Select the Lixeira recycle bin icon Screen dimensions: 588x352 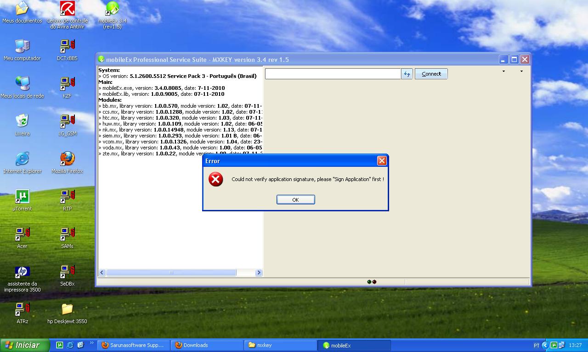22,125
